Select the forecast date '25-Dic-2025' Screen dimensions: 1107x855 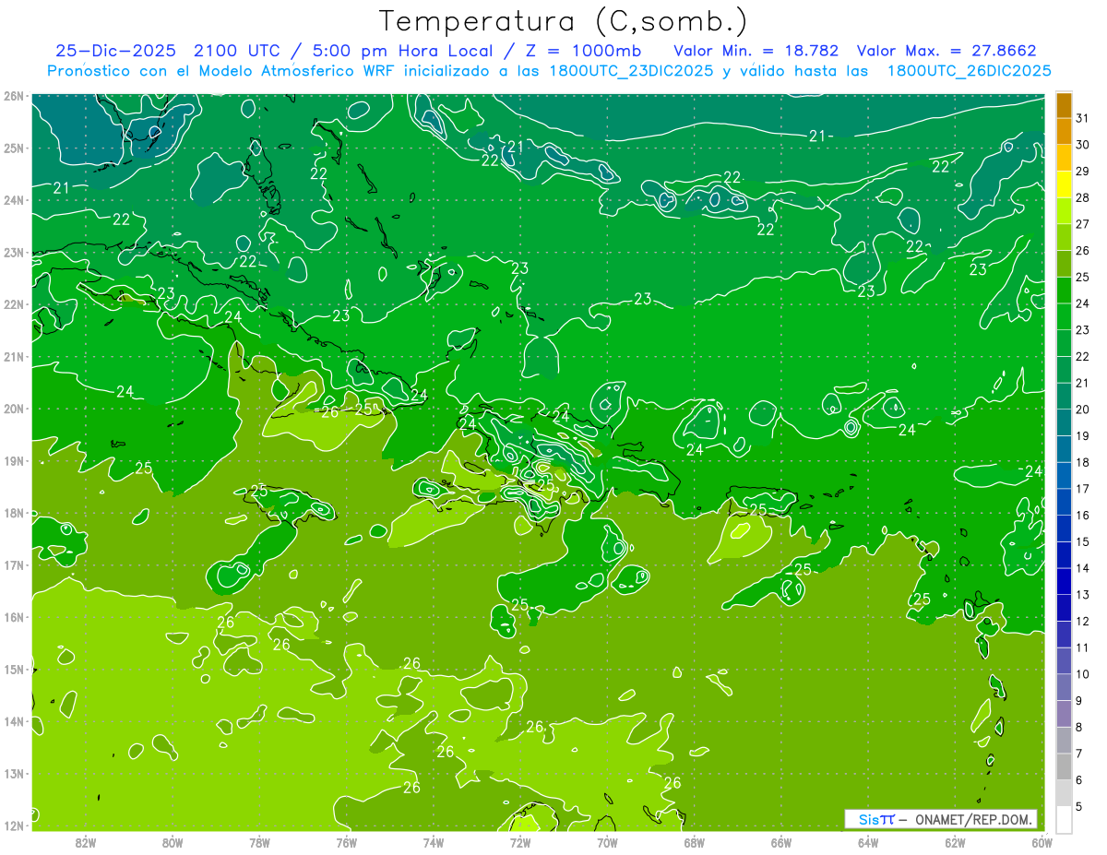coord(115,51)
